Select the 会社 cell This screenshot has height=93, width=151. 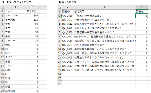tap(16, 36)
